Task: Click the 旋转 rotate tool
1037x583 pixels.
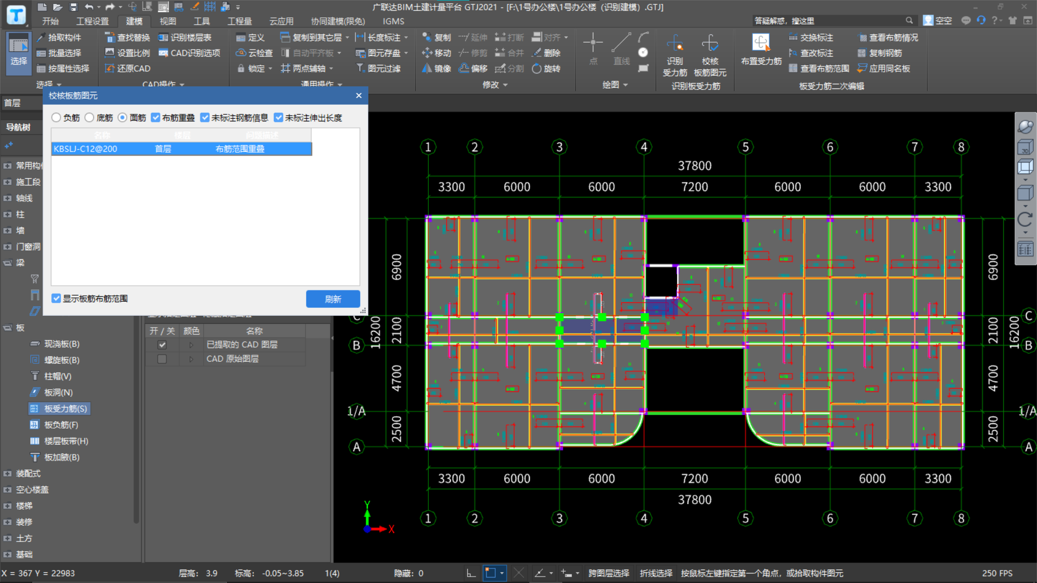Action: (546, 69)
